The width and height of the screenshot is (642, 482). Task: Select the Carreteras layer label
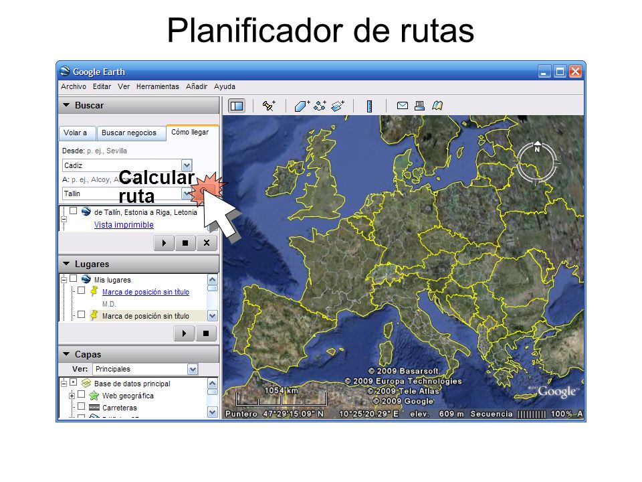click(120, 408)
